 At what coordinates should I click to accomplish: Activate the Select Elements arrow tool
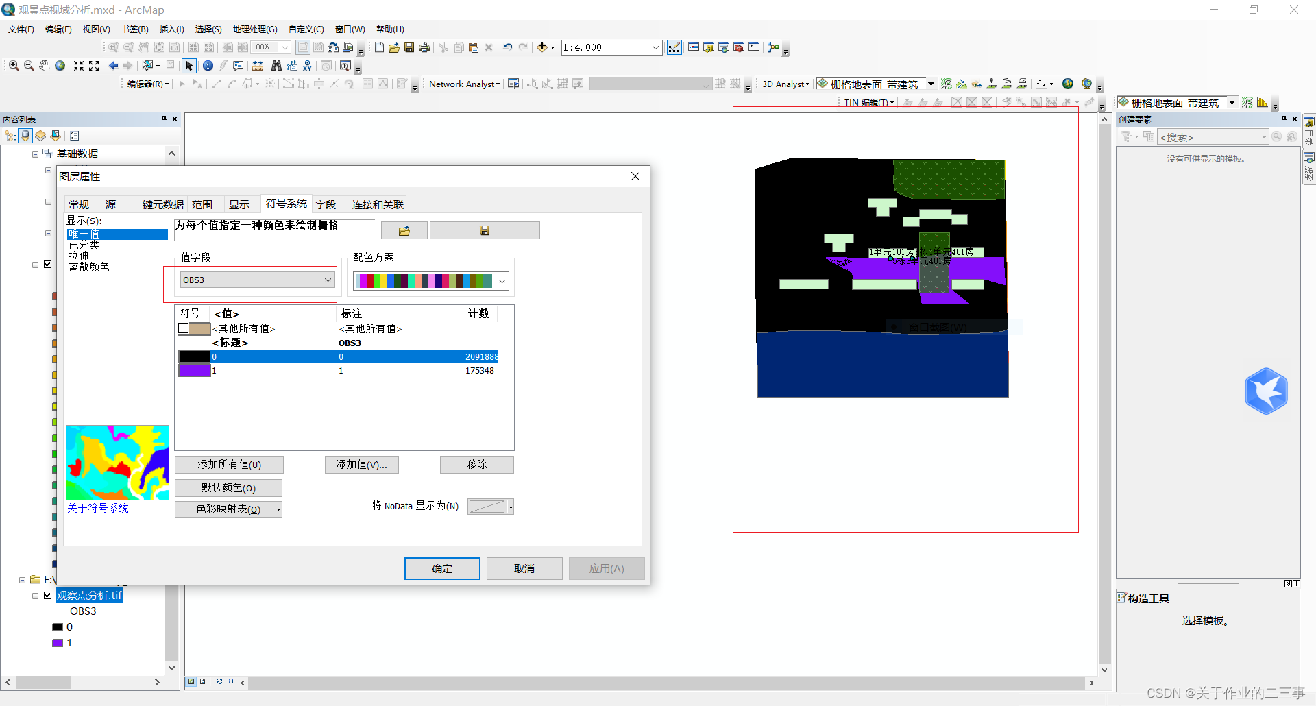coord(189,66)
